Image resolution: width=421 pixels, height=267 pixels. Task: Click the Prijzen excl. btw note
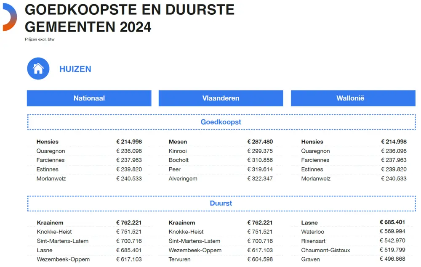[40, 39]
